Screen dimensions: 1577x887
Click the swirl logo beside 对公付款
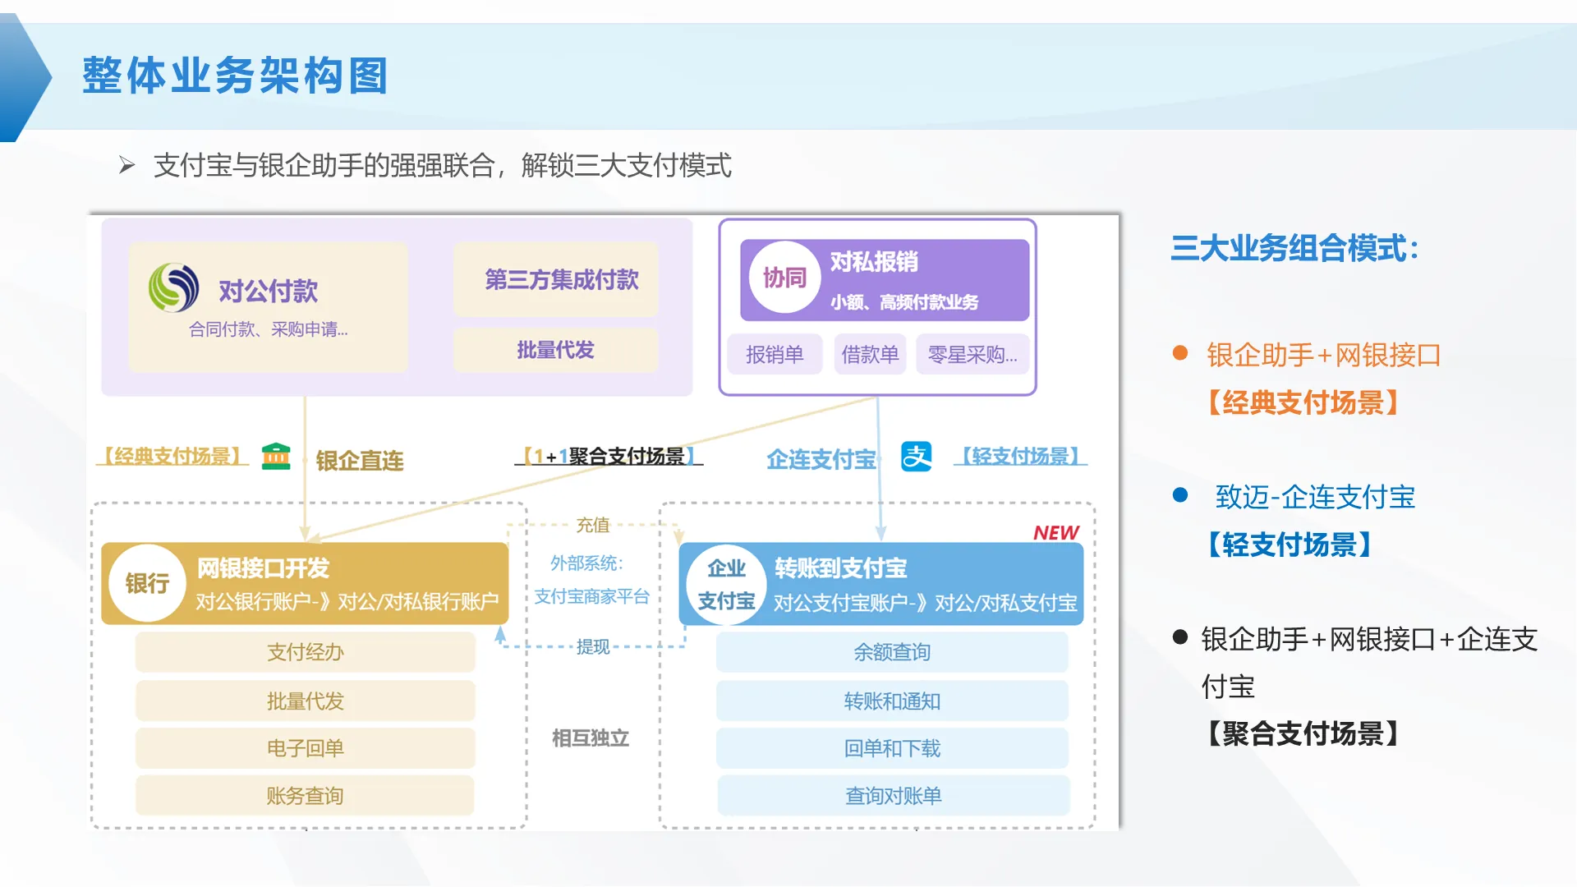(x=173, y=287)
